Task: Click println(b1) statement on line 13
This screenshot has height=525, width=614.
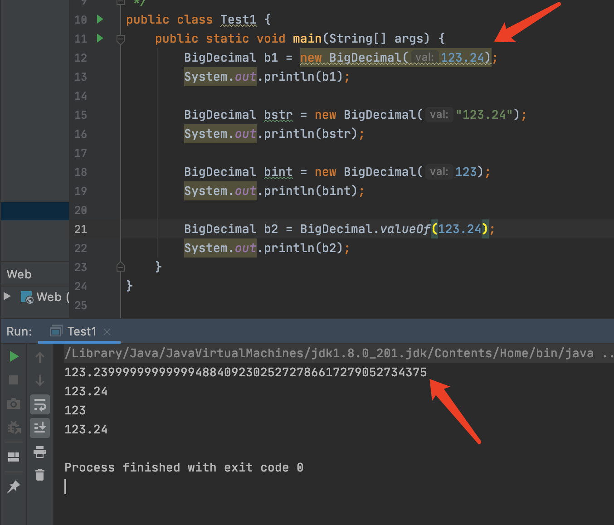Action: [x=267, y=77]
